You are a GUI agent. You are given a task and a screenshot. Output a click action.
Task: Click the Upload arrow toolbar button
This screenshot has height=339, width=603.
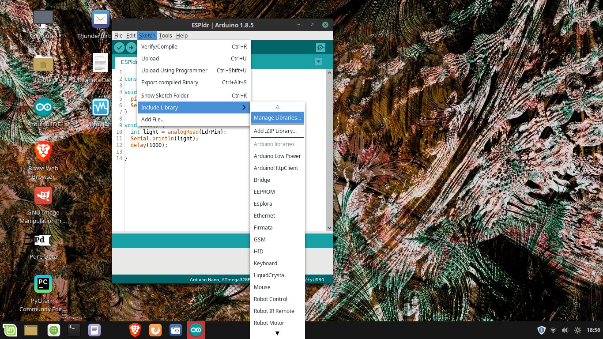(x=131, y=47)
